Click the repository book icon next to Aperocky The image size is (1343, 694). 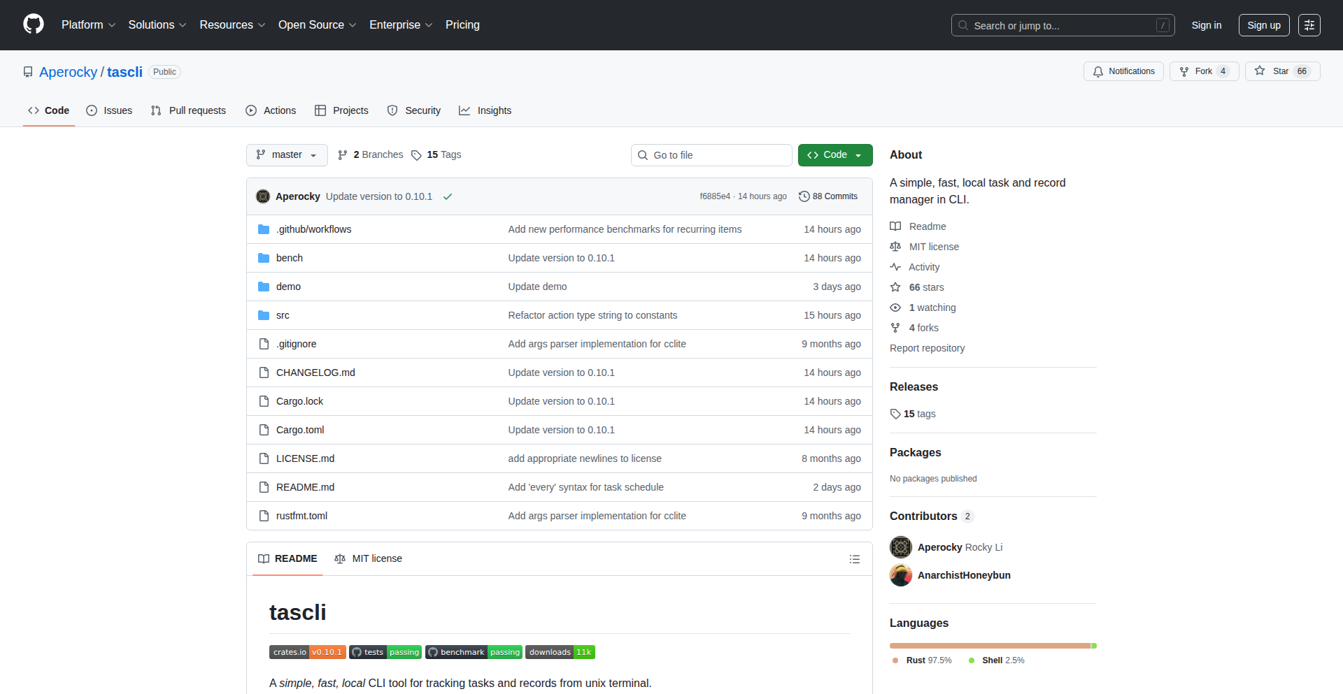pos(28,72)
